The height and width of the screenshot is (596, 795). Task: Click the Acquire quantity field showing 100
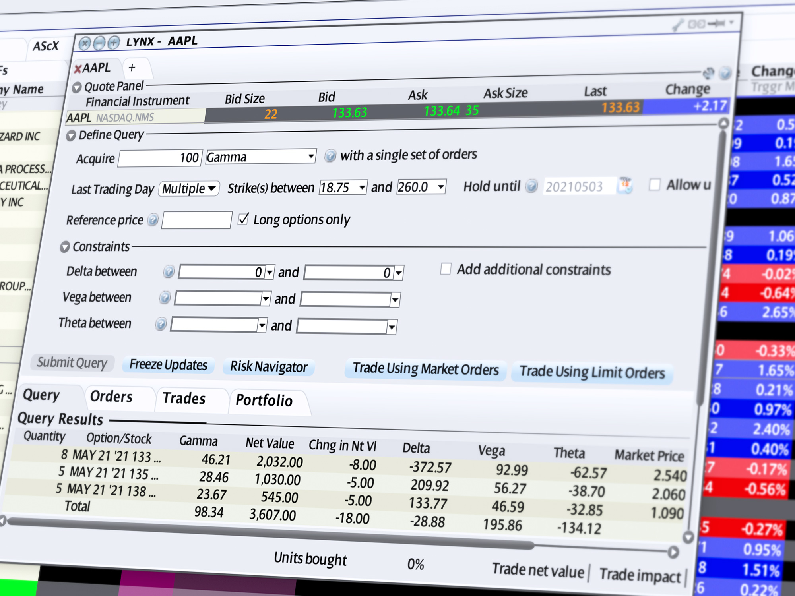point(160,158)
